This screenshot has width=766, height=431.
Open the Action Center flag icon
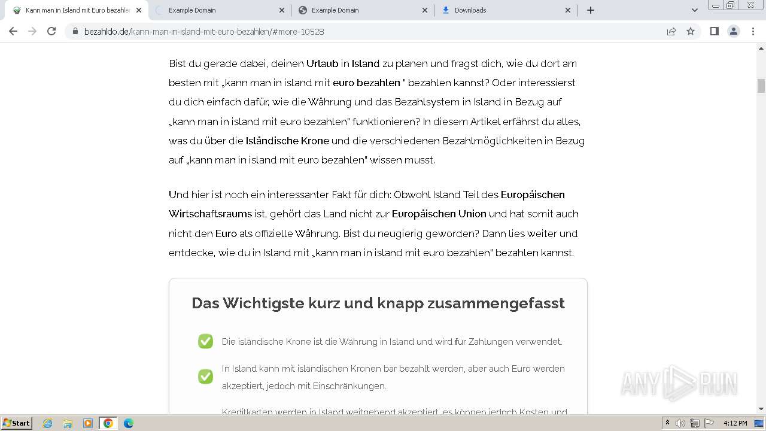coord(709,423)
